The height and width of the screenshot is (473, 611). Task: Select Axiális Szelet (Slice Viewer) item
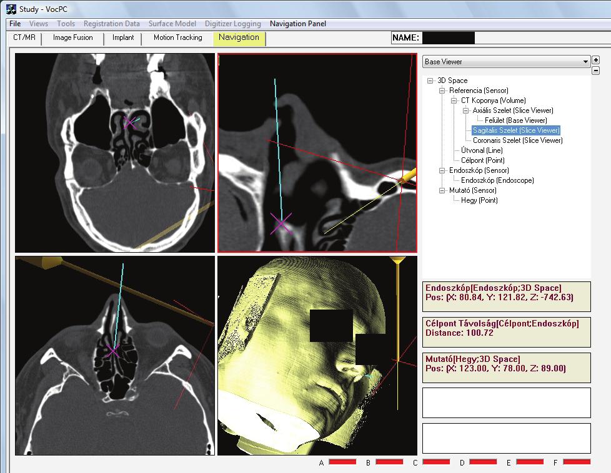tap(513, 110)
